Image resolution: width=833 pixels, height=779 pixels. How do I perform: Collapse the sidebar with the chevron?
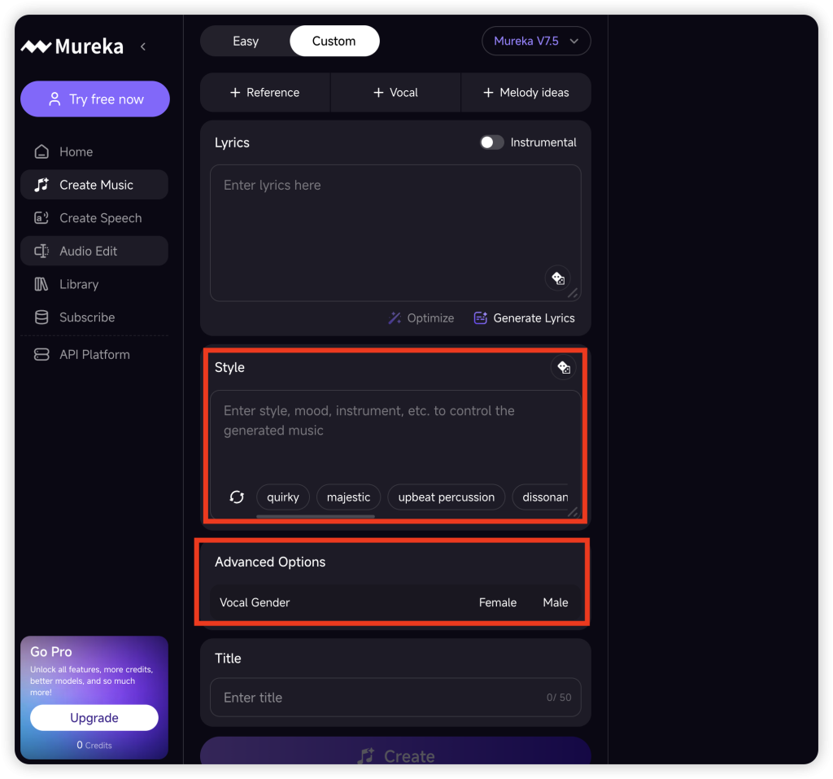(x=143, y=46)
